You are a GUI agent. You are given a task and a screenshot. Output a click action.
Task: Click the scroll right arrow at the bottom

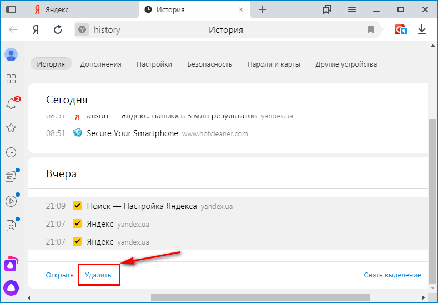(424, 297)
